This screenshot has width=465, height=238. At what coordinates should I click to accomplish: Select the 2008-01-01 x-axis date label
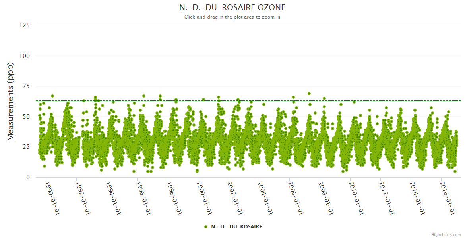point(326,198)
